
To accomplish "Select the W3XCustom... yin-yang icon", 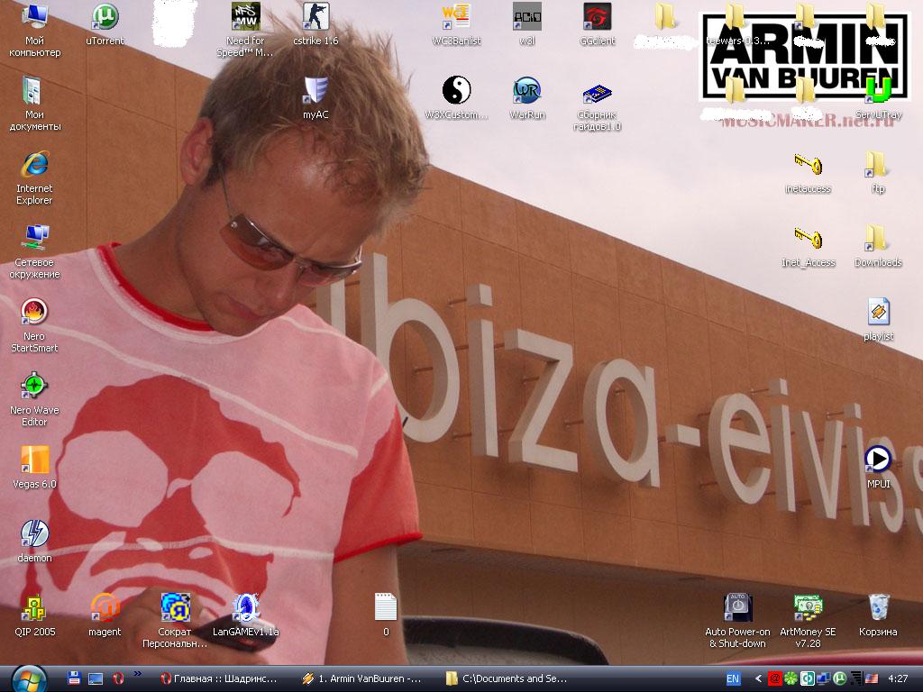I will coord(456,99).
